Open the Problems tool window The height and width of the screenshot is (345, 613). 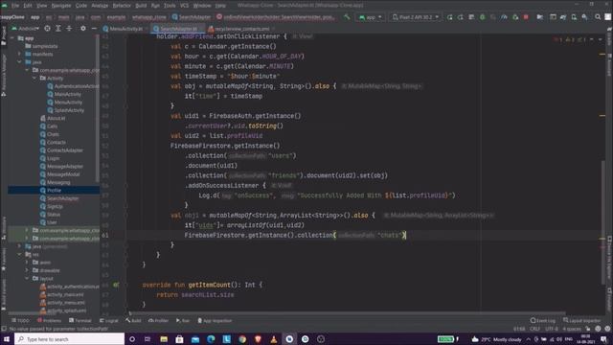pos(49,321)
